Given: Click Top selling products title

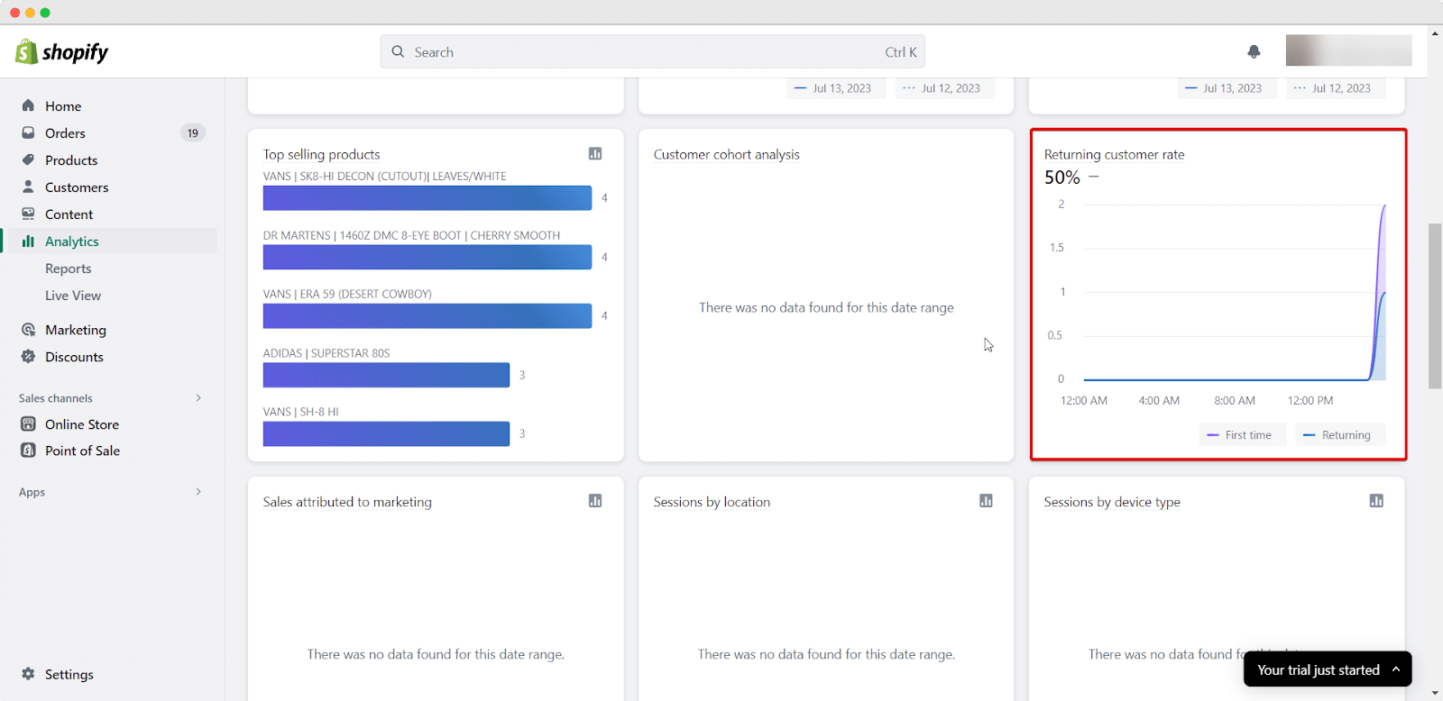Looking at the screenshot, I should pyautogui.click(x=322, y=154).
